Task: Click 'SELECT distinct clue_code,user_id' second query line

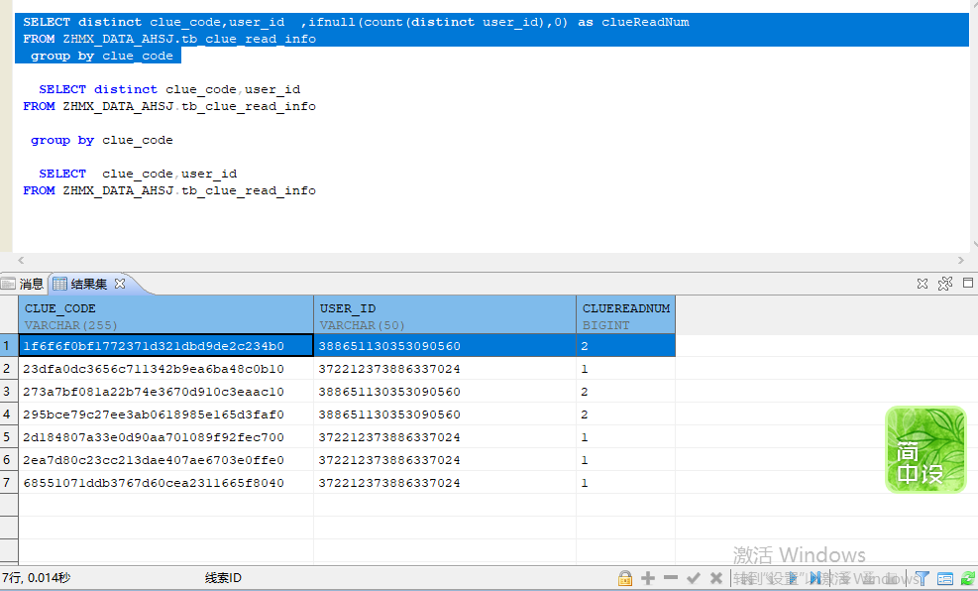Action: [x=169, y=89]
